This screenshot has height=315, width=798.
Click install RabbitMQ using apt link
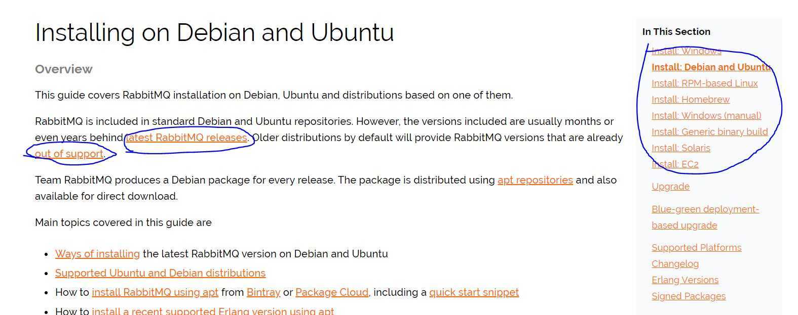coord(155,292)
